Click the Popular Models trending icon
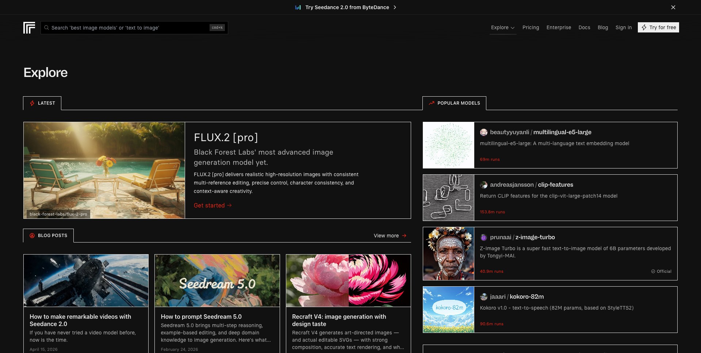 click(x=432, y=103)
